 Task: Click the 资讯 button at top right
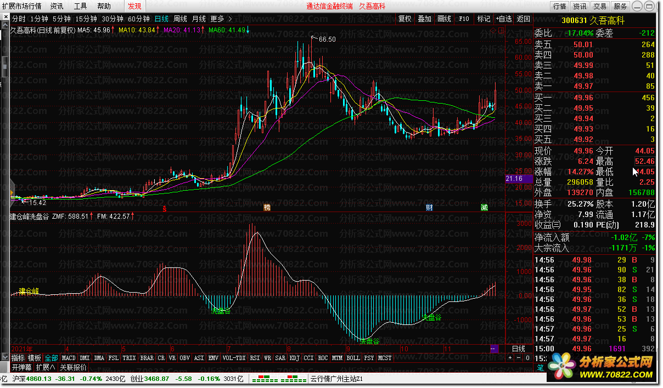click(580, 6)
